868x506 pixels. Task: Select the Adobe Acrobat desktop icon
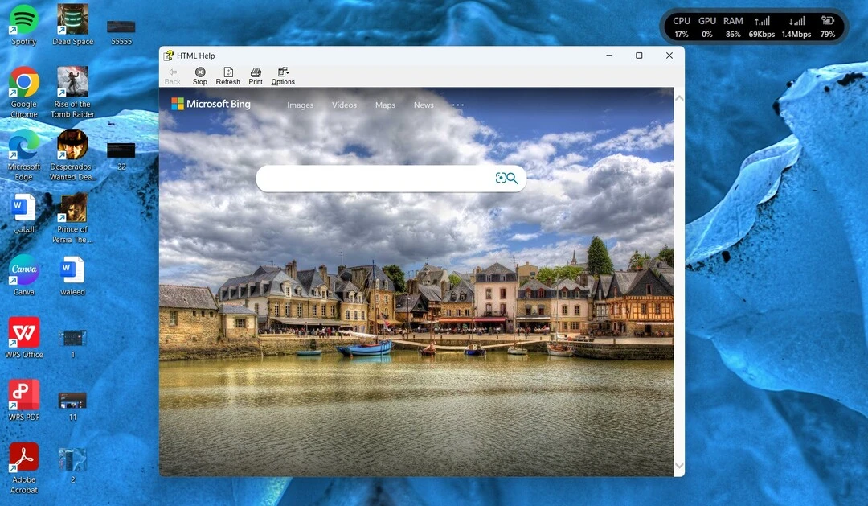pos(24,468)
